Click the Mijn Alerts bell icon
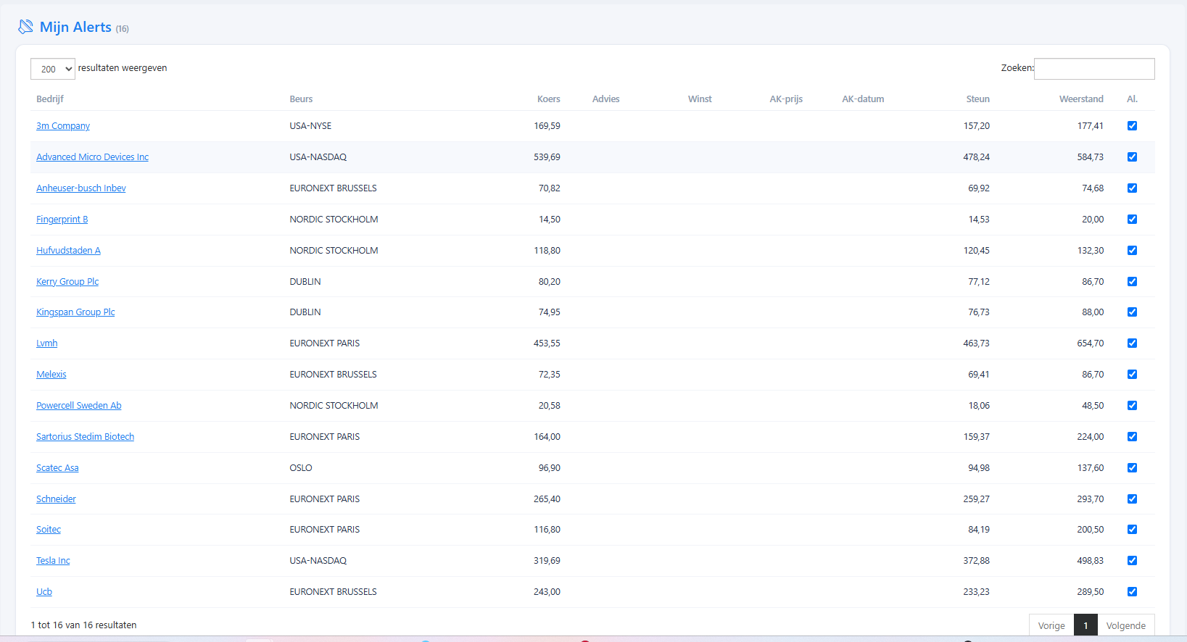1187x642 pixels. [25, 27]
